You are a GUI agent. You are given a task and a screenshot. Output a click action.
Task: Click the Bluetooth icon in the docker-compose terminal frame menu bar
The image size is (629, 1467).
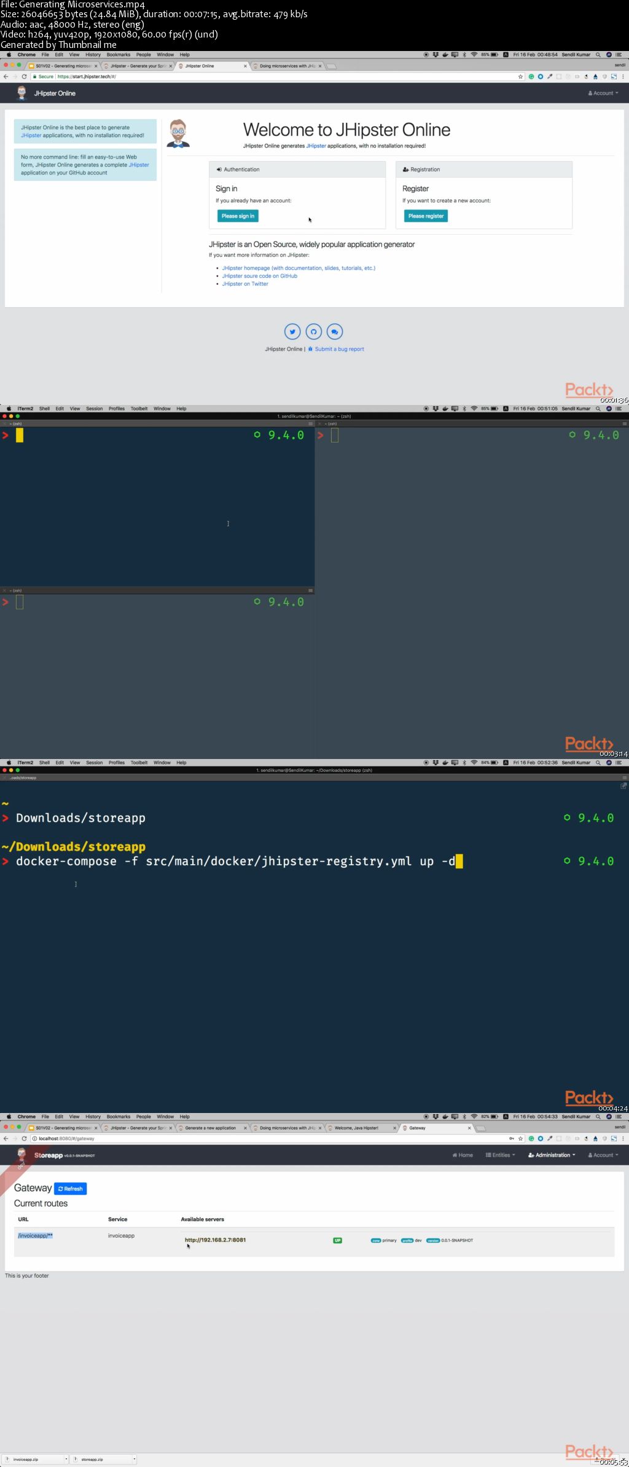(x=464, y=763)
